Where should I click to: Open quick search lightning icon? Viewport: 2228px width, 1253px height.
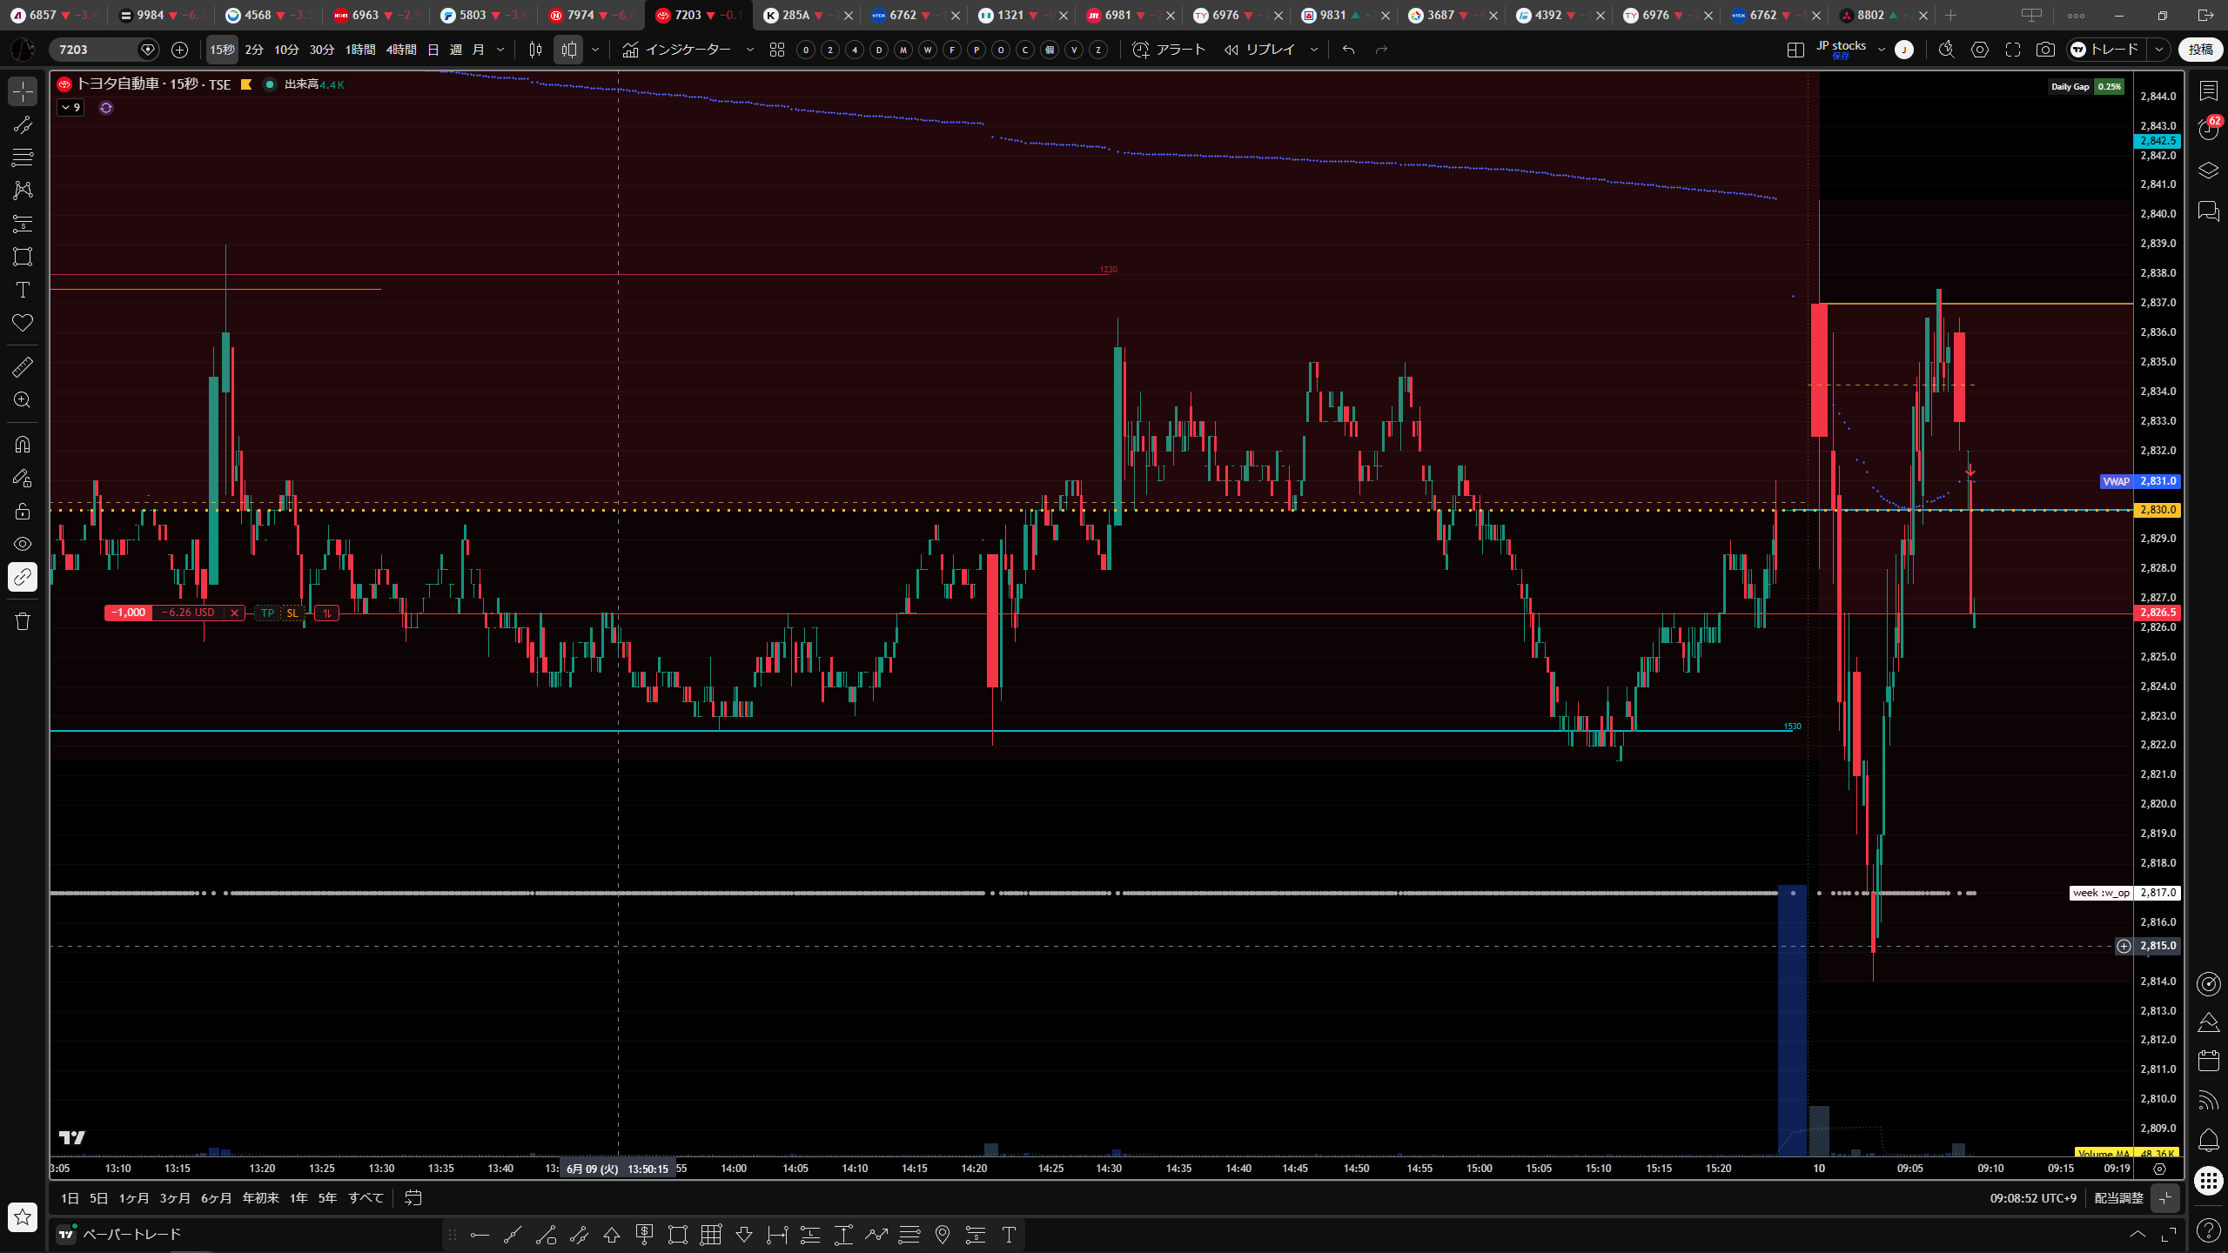pos(1947,50)
